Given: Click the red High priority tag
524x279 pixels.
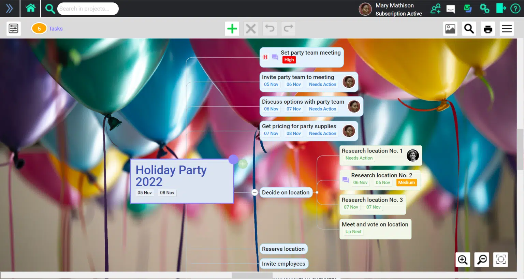Looking at the screenshot, I should click(289, 60).
